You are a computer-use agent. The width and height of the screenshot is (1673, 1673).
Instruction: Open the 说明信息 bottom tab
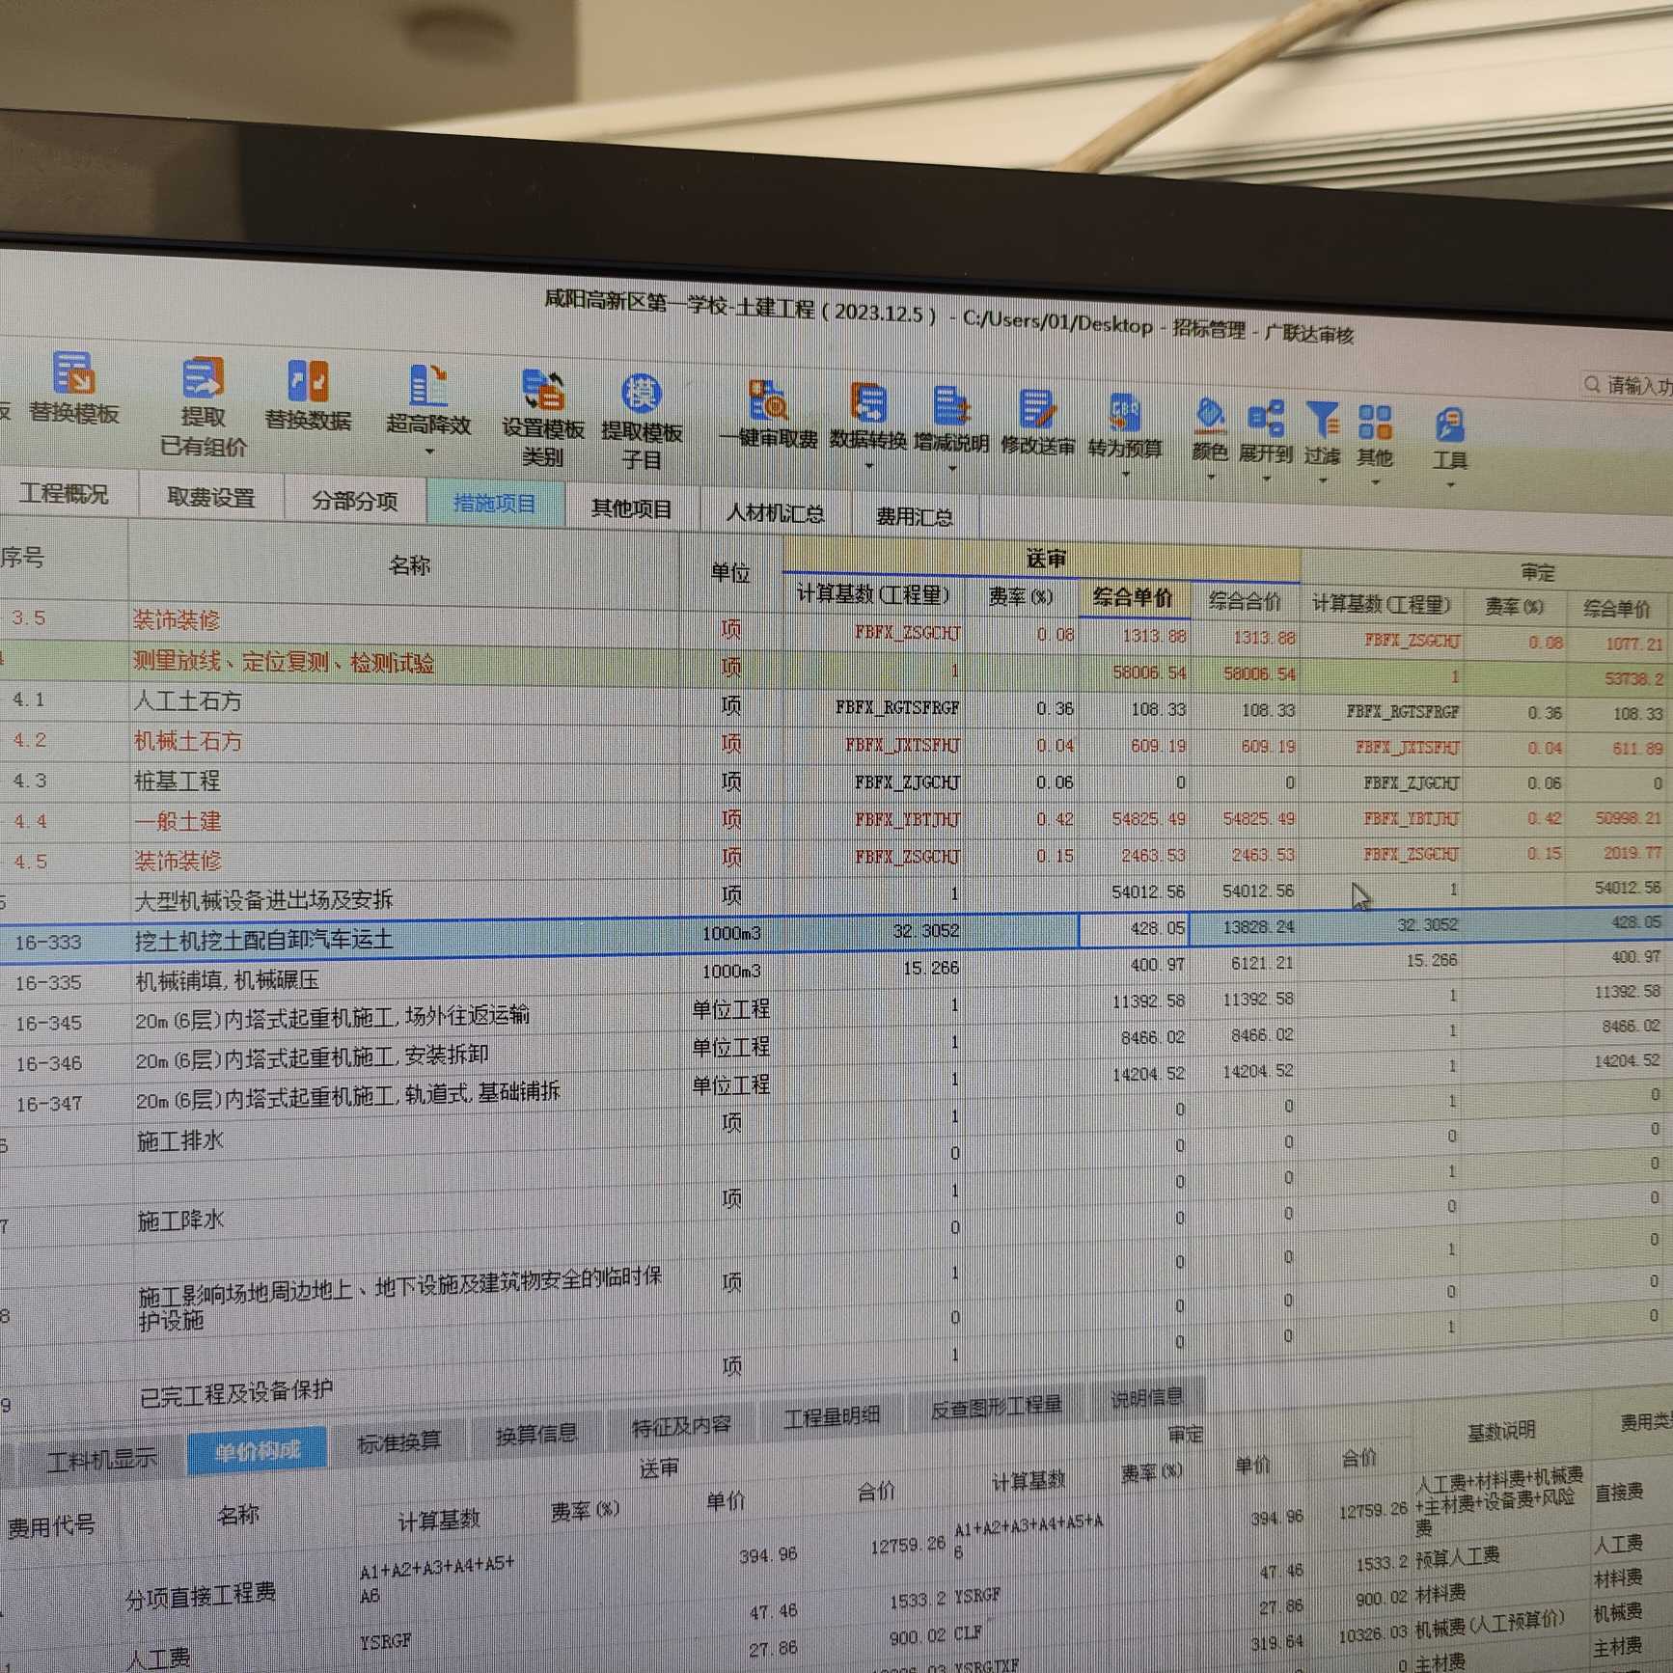[x=1146, y=1398]
